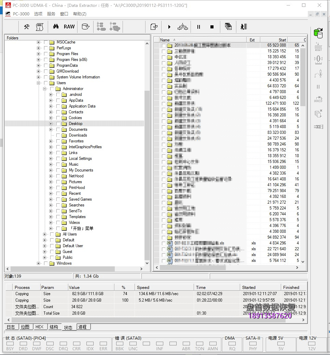Open the script scroll toolbar icon
Viewport: 330px width, 355px height.
[x=40, y=27]
